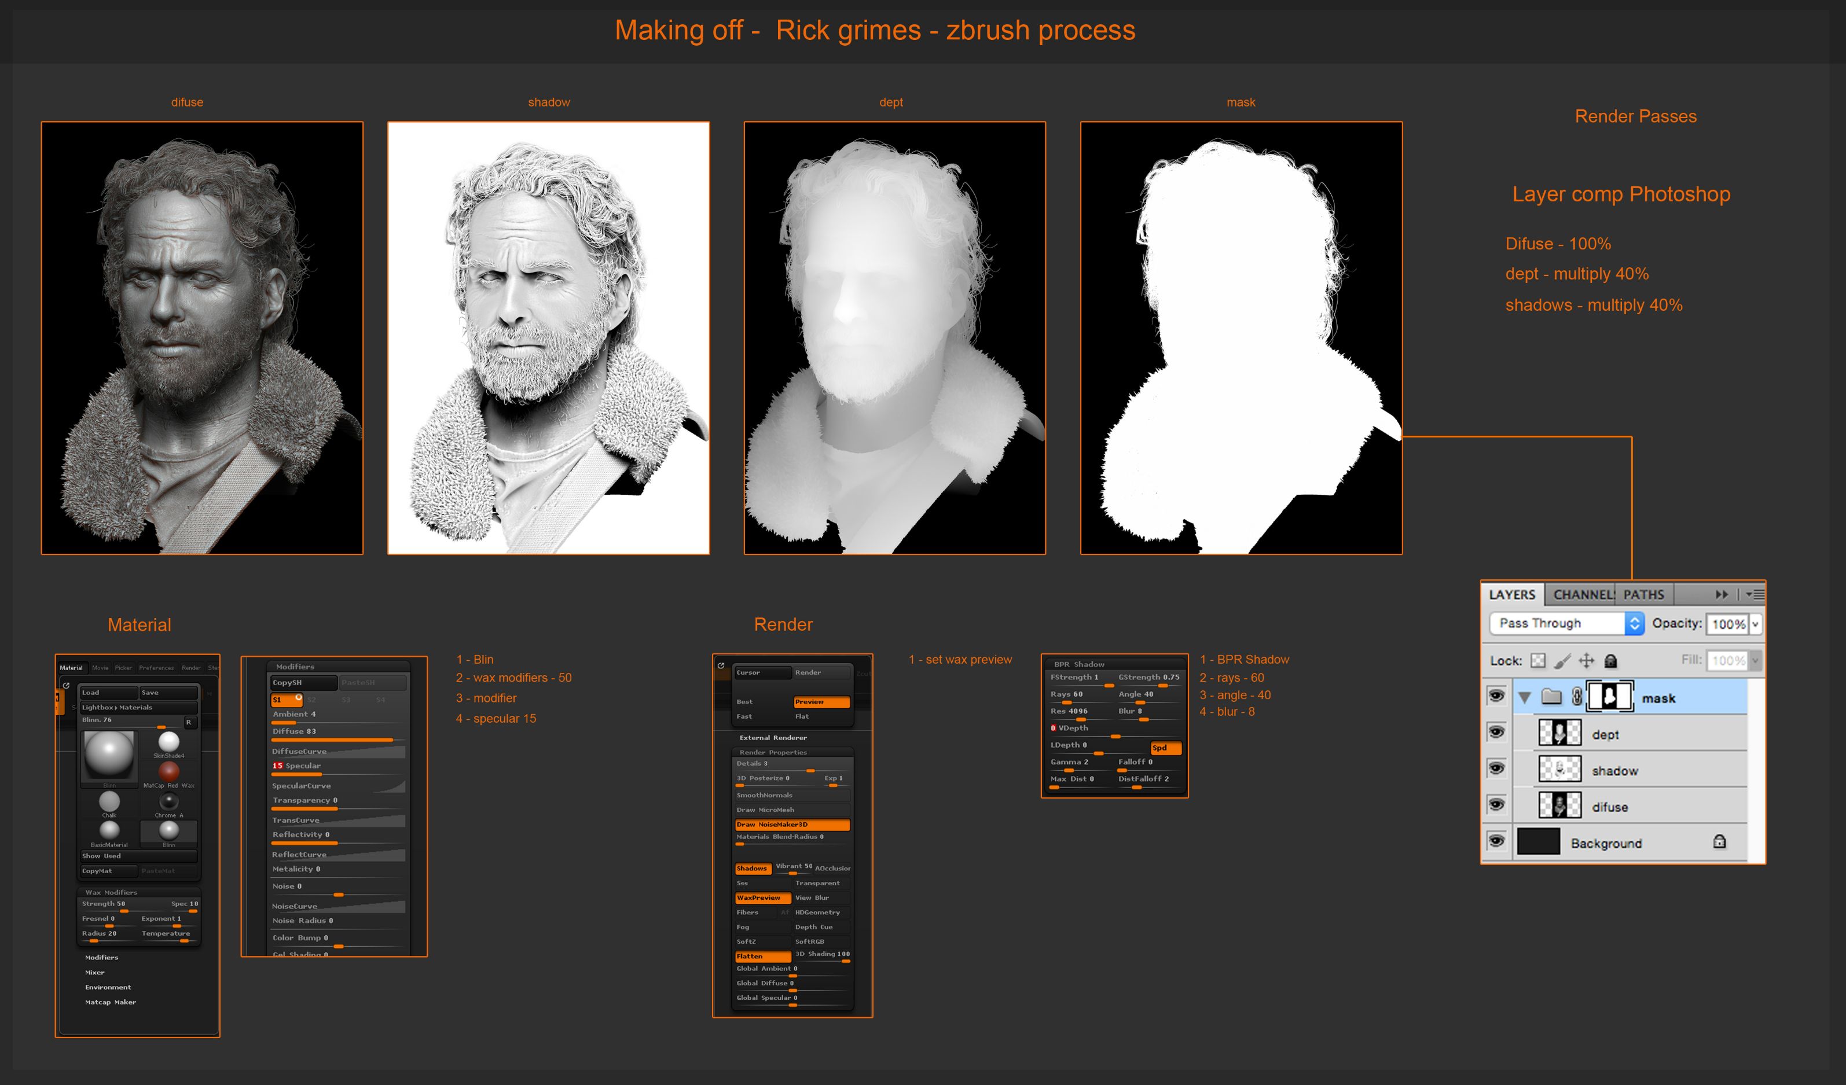
Task: Open the Picker menu in ZBrush
Action: pyautogui.click(x=123, y=668)
